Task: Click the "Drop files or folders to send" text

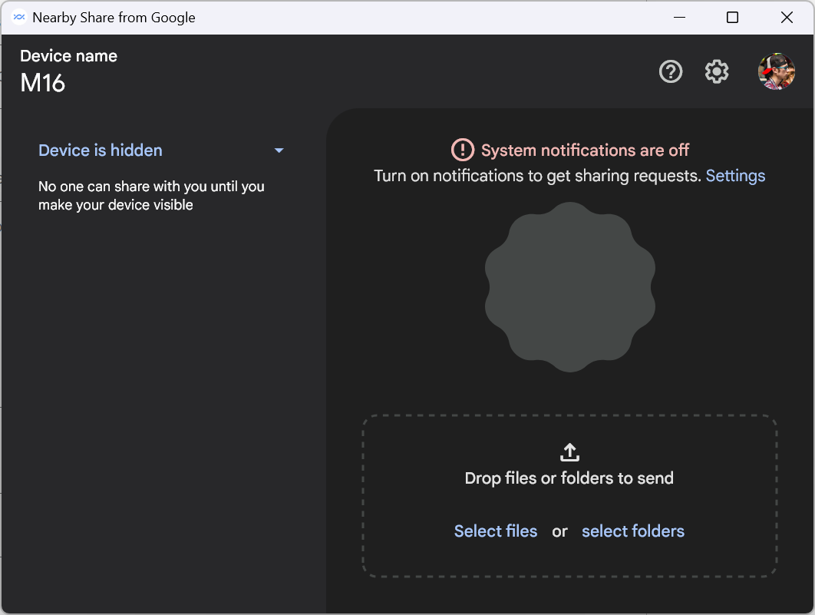Action: (569, 478)
